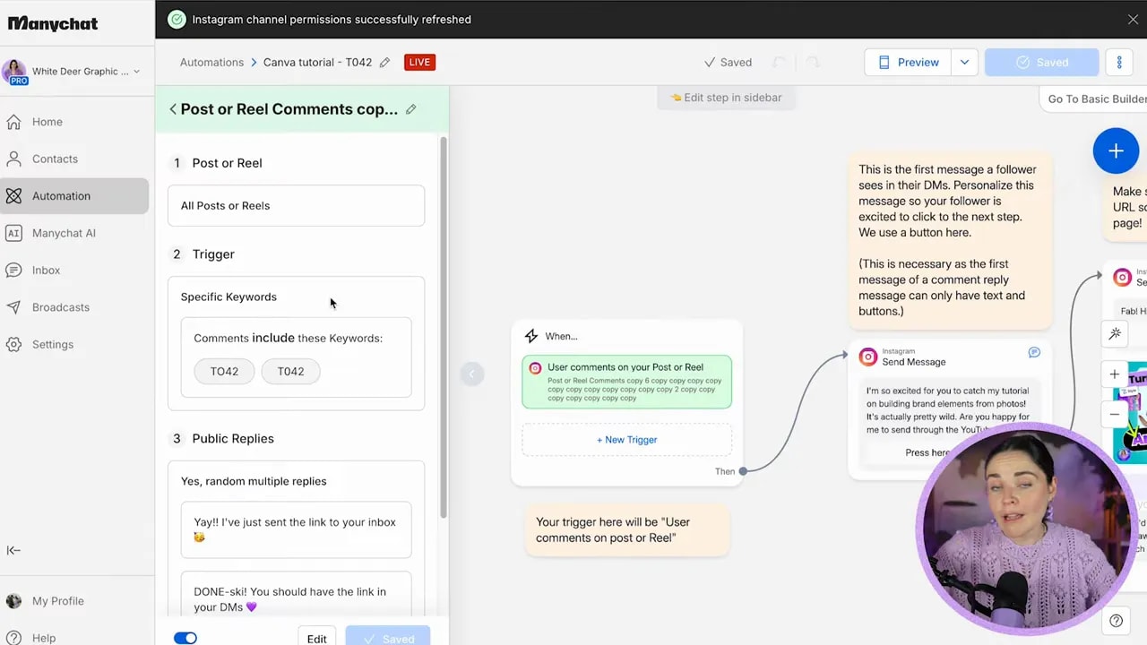Image resolution: width=1147 pixels, height=645 pixels.
Task: Go to Automations breadcrumb
Action: click(211, 63)
